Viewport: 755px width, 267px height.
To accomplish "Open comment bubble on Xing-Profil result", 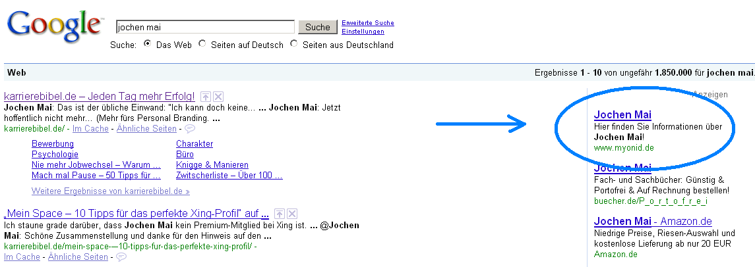I will pos(121,257).
